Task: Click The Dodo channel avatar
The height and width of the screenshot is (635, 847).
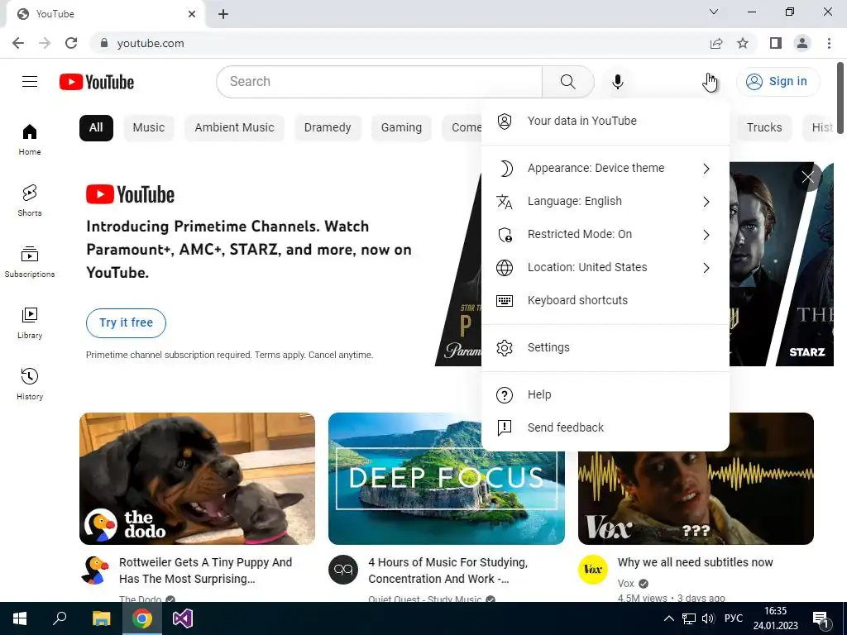Action: (94, 571)
